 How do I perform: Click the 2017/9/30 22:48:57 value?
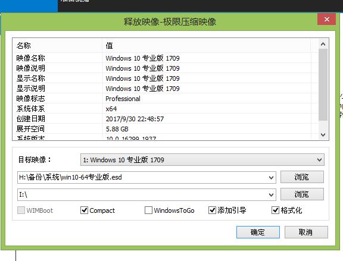(x=135, y=119)
